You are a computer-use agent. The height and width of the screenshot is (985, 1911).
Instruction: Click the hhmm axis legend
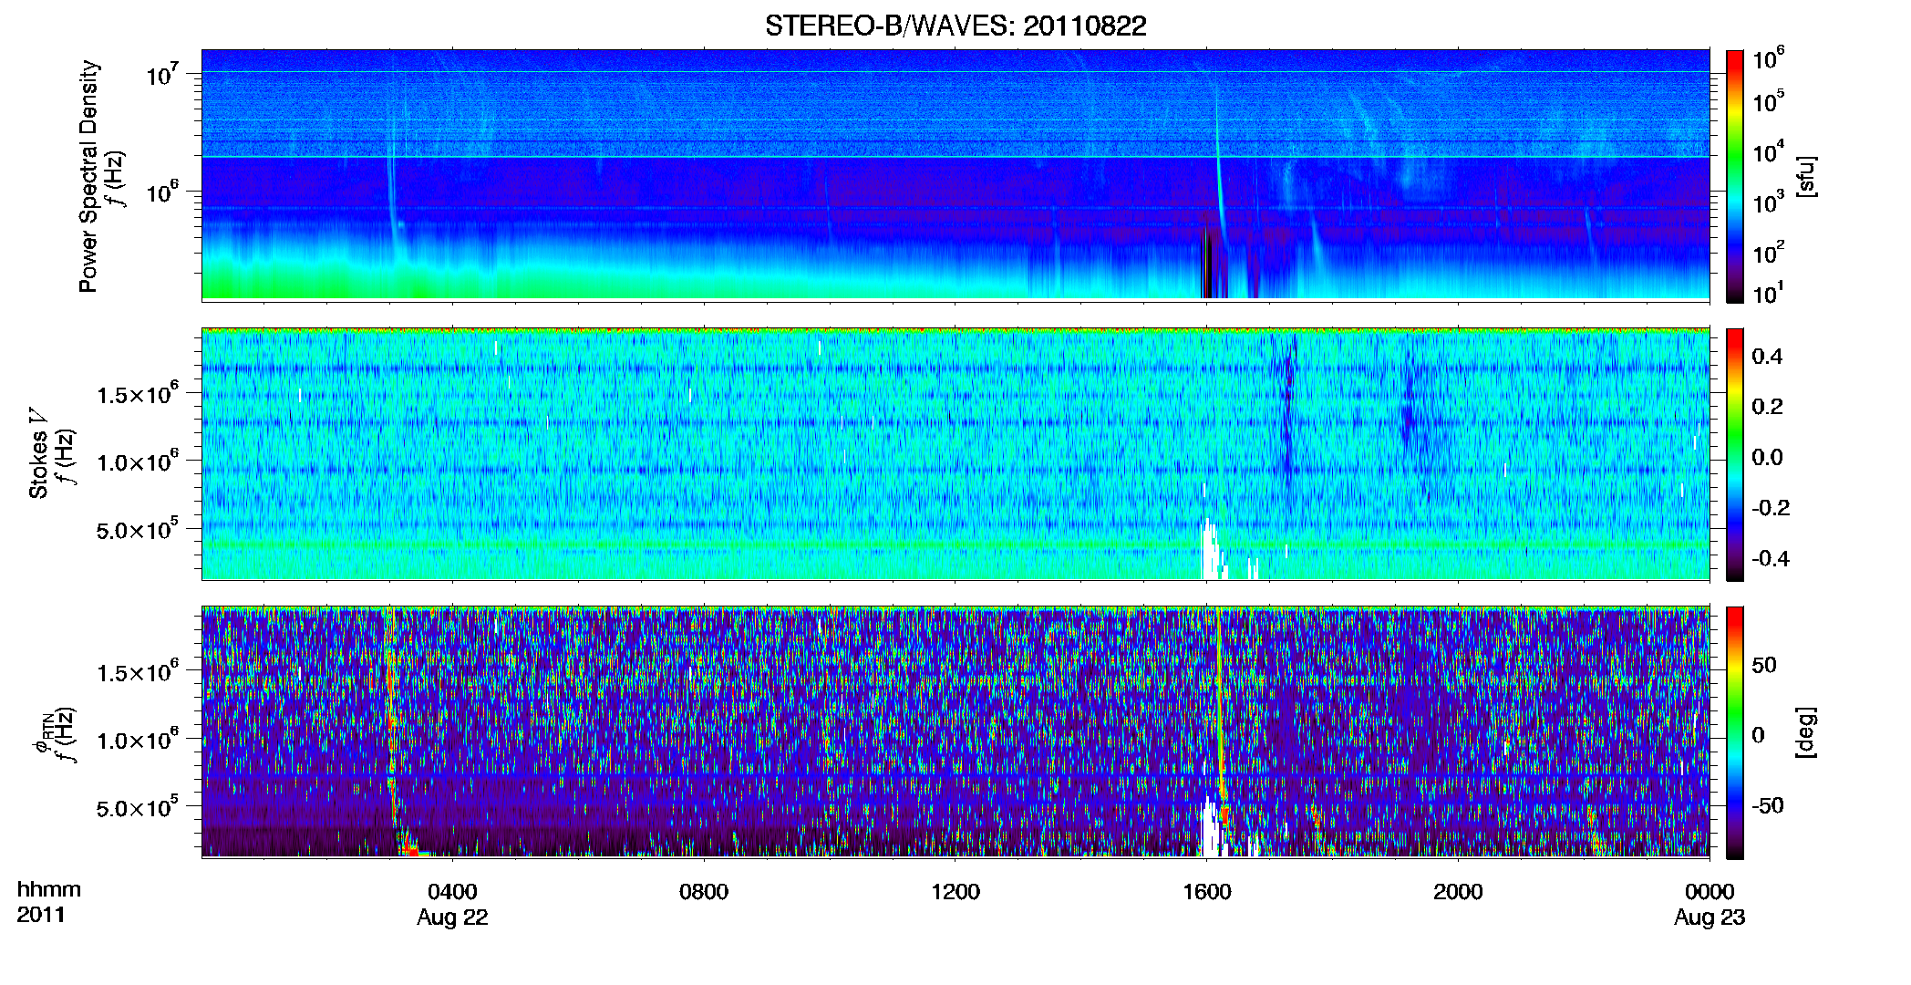(x=49, y=889)
